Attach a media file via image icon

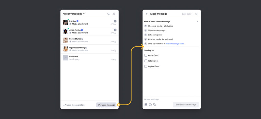[146, 105]
